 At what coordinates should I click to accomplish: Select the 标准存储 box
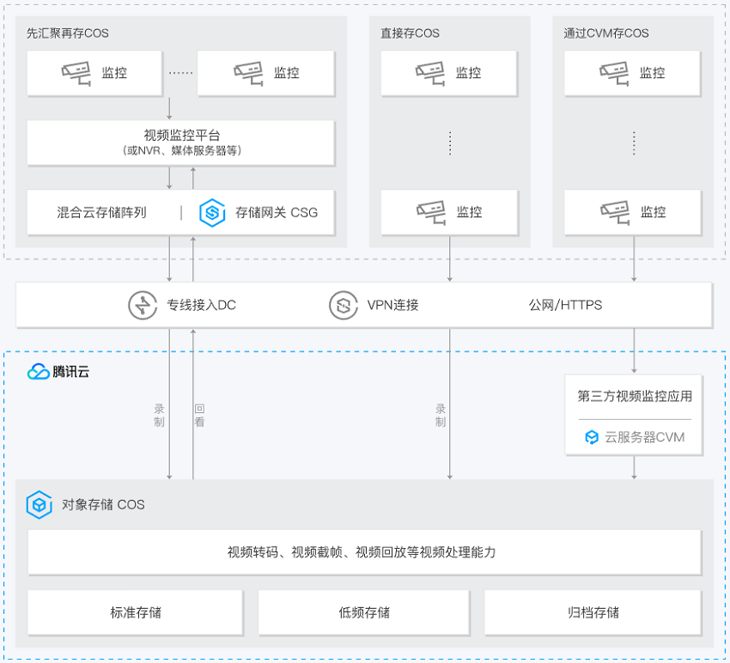click(x=136, y=612)
